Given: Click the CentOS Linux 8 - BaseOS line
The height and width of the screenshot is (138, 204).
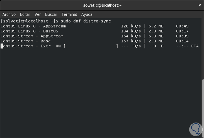Looking at the screenshot, I should click(29, 31).
